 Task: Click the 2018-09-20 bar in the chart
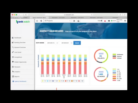click(x=64, y=64)
